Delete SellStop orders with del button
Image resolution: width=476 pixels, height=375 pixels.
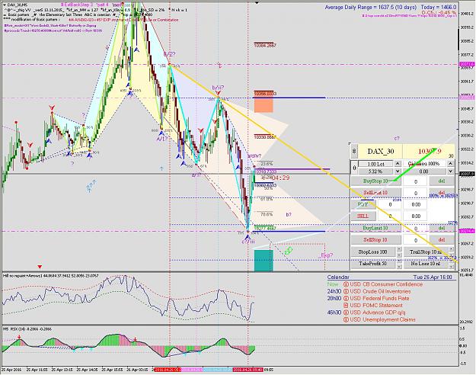click(442, 240)
